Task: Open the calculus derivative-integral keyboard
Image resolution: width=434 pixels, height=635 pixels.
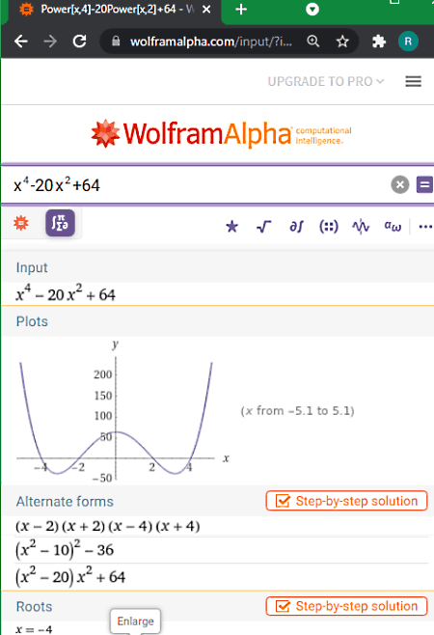Action: pyautogui.click(x=296, y=227)
